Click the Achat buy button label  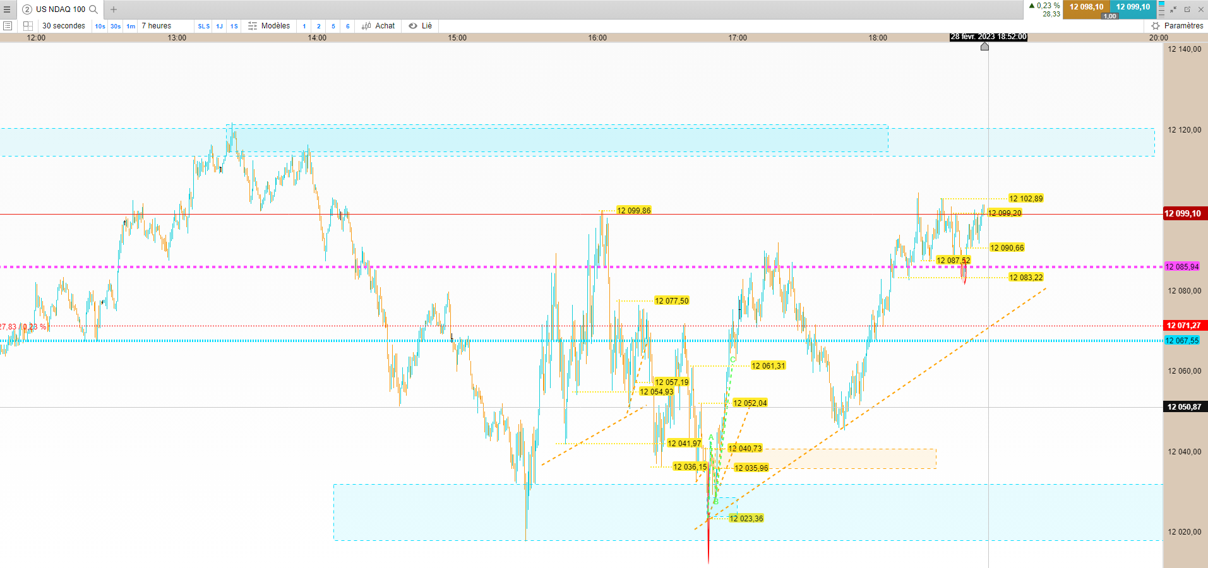pyautogui.click(x=385, y=26)
